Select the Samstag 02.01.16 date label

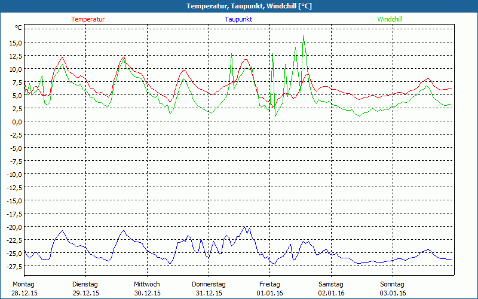coord(331,289)
